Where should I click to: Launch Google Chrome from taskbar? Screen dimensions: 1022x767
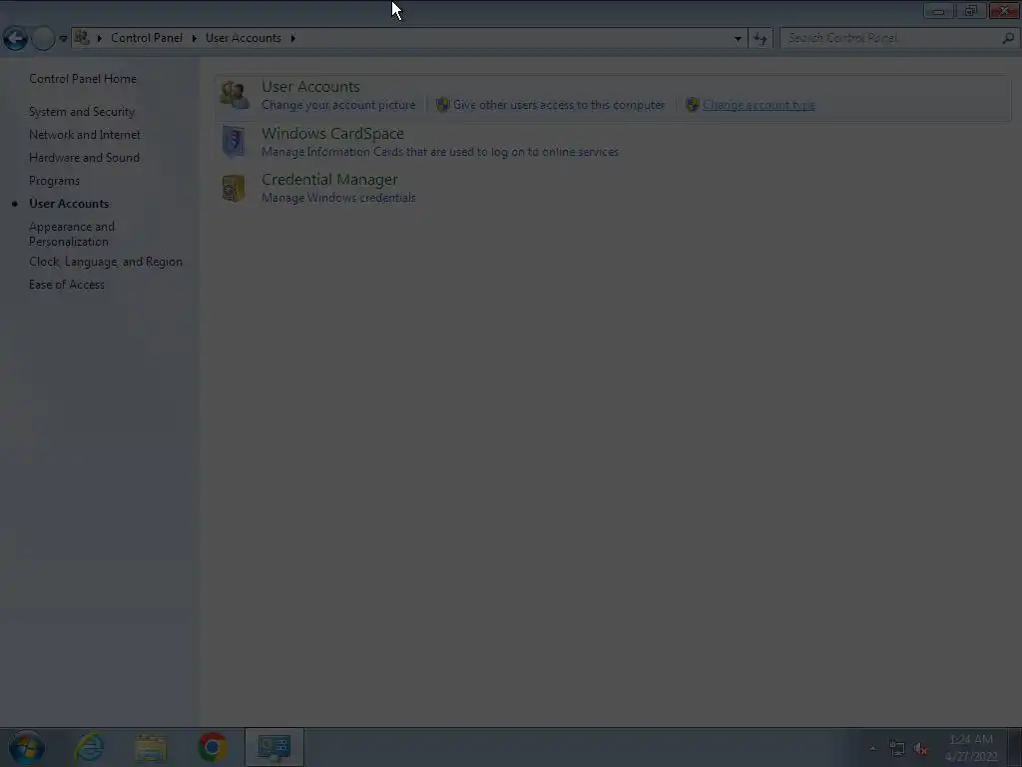[213, 747]
